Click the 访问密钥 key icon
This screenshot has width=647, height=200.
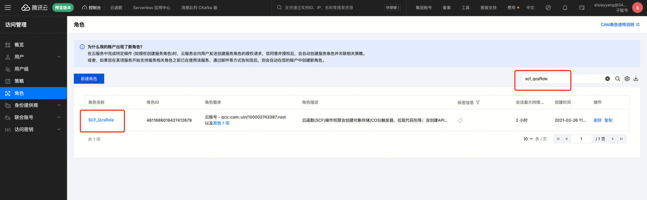(7, 129)
